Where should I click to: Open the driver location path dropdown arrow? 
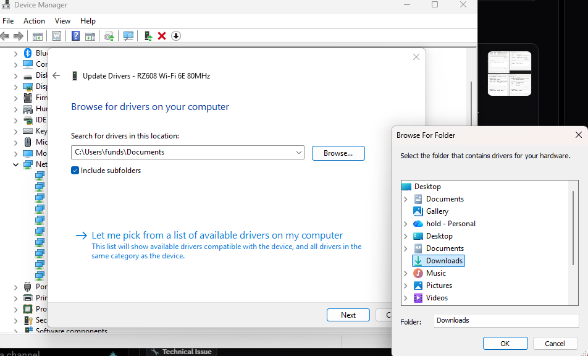pyautogui.click(x=299, y=153)
